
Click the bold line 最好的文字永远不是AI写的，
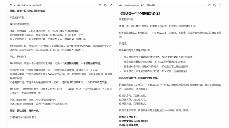(x=134, y=121)
